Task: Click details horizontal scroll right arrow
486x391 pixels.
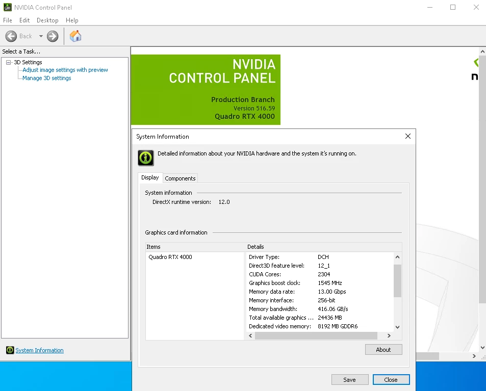Action: [x=389, y=335]
